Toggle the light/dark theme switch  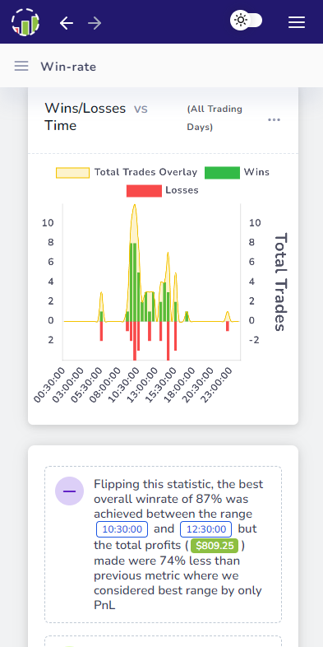coord(247,21)
